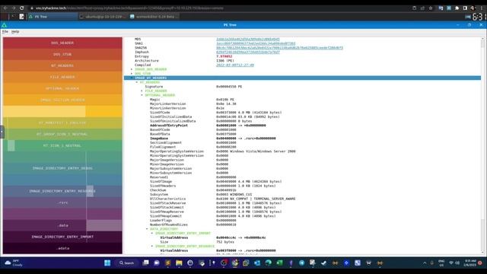The height and width of the screenshot is (274, 487).
Task: Click the MD5 hash link
Action: click(x=248, y=39)
